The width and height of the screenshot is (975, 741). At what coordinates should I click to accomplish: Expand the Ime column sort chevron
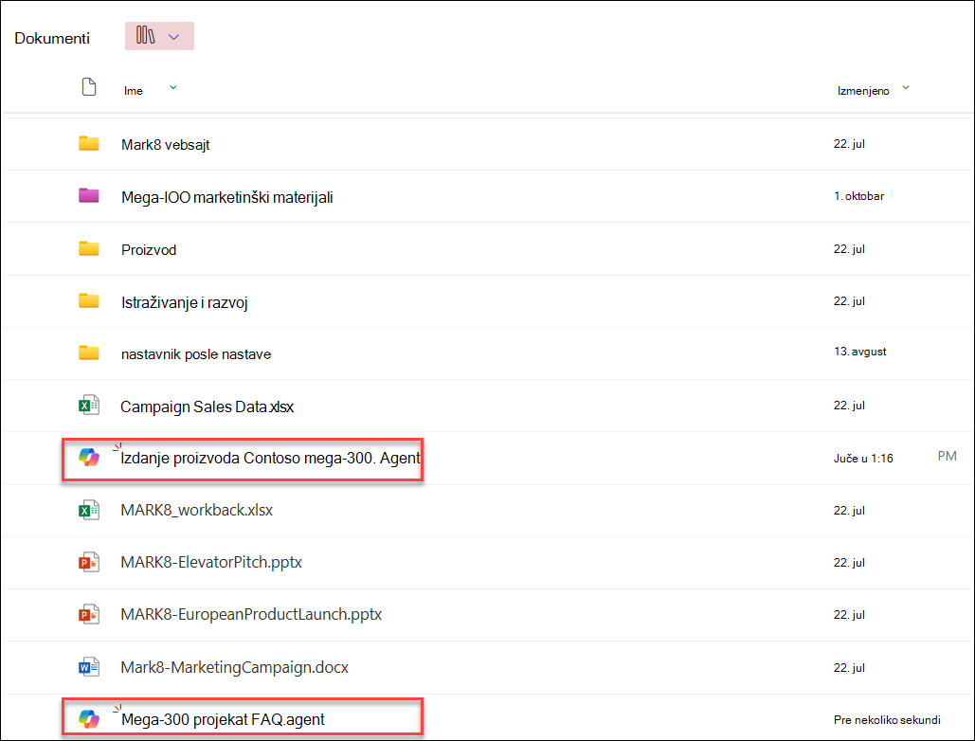click(x=172, y=88)
